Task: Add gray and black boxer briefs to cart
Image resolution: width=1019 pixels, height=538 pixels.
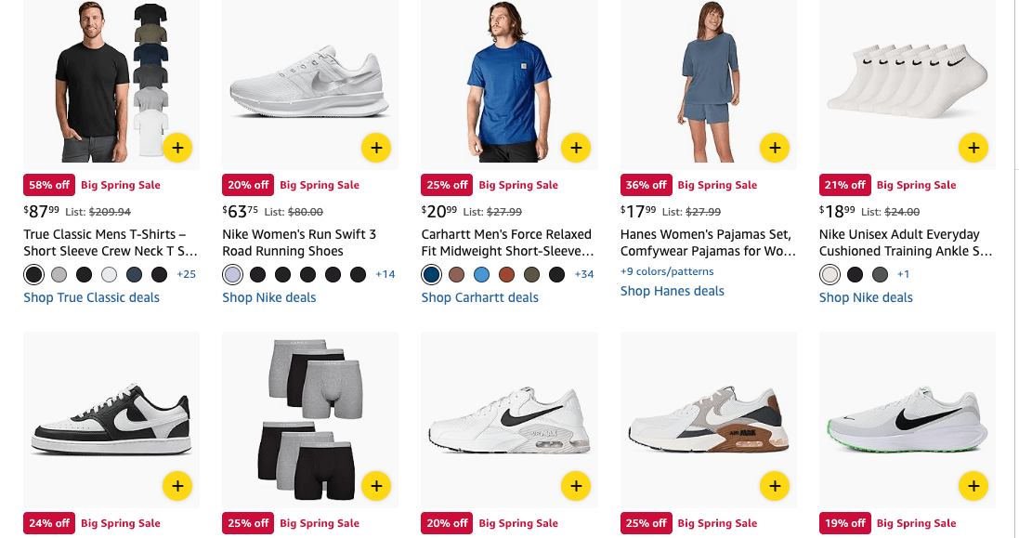Action: 375,485
